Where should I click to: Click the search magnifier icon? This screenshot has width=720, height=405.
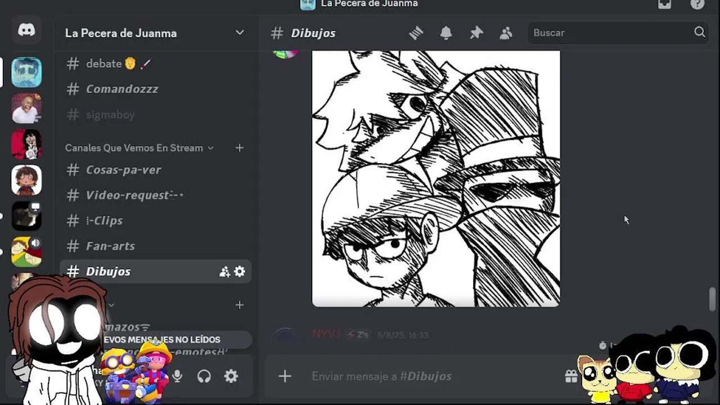click(x=699, y=32)
